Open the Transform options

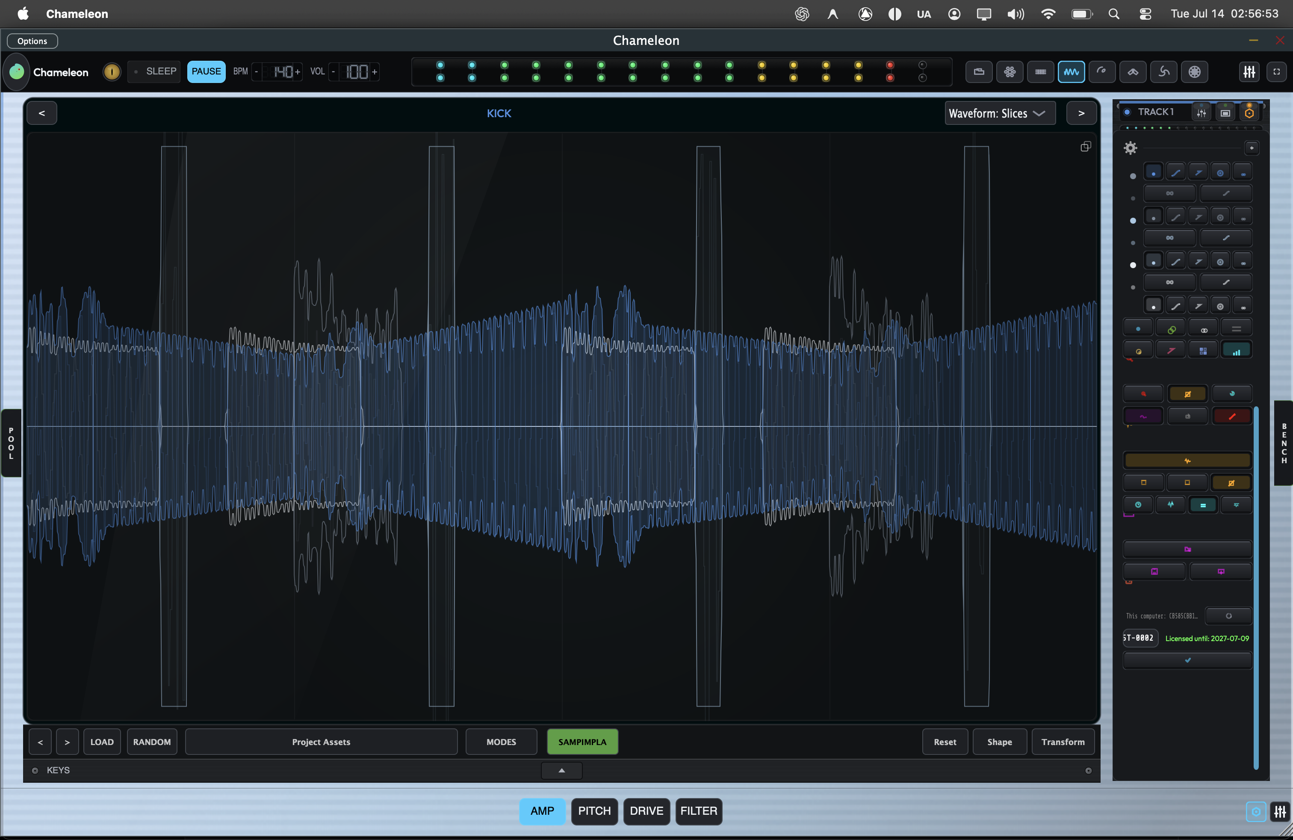point(1063,742)
